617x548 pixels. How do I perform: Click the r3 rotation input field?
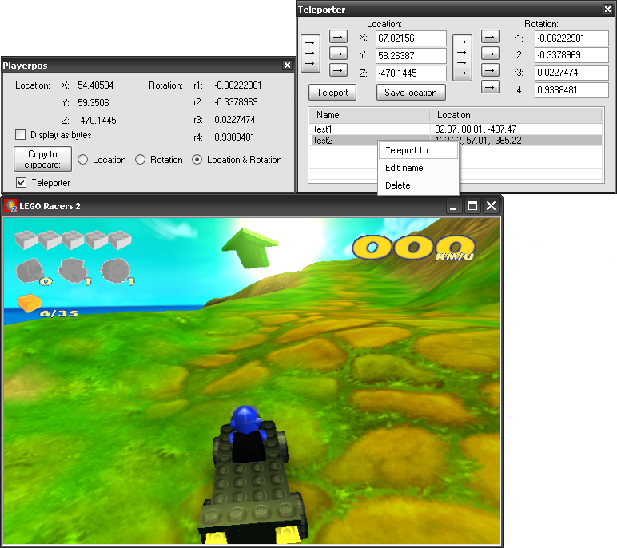coord(571,73)
